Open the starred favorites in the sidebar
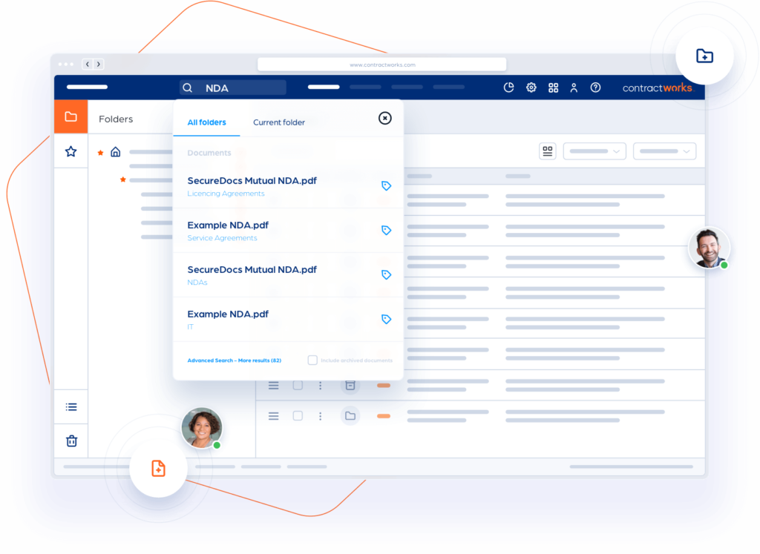 [x=71, y=151]
